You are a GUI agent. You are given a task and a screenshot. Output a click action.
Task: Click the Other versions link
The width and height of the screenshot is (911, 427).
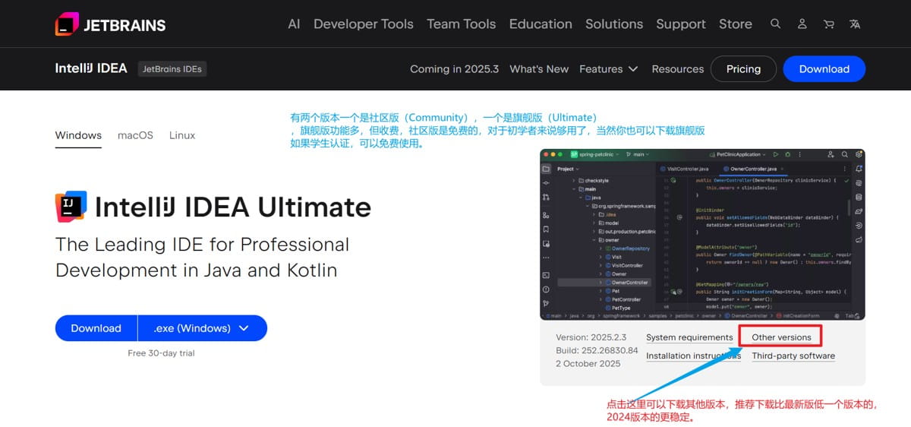(781, 337)
